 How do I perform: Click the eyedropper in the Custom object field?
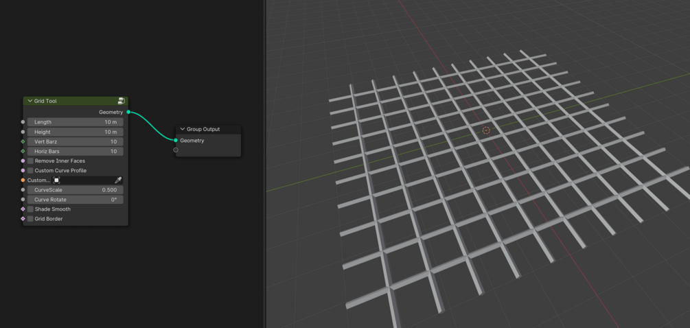tap(118, 180)
